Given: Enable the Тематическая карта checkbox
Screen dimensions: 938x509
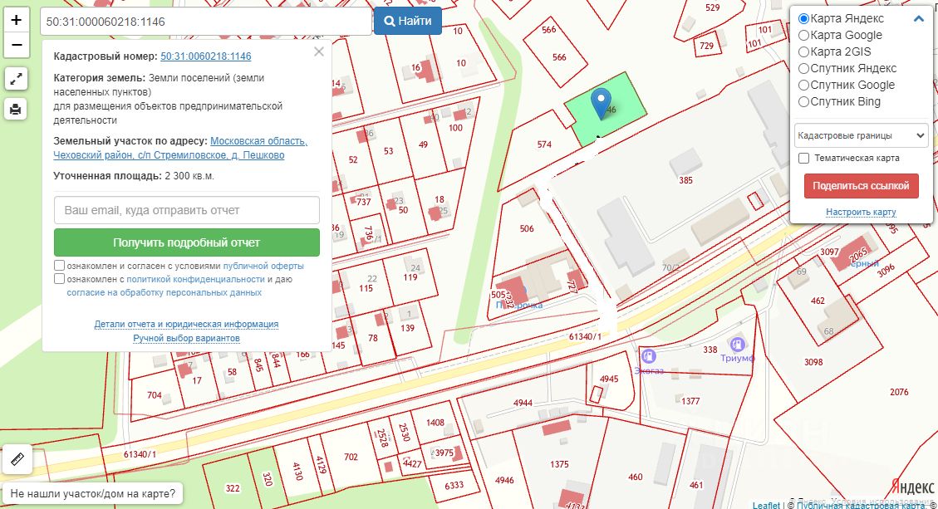Looking at the screenshot, I should point(803,158).
